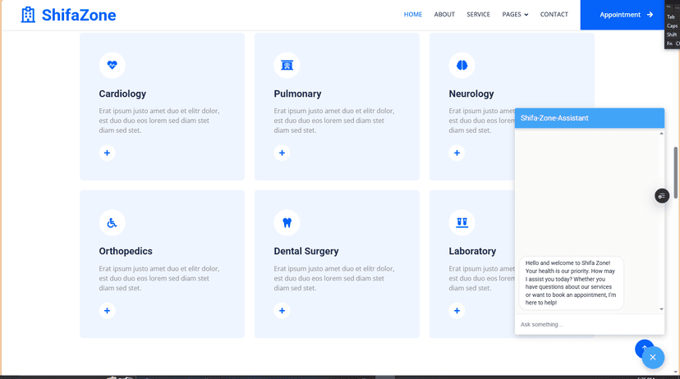680x379 pixels.
Task: Click the chat scrollbar down arrow
Action: pyautogui.click(x=661, y=309)
